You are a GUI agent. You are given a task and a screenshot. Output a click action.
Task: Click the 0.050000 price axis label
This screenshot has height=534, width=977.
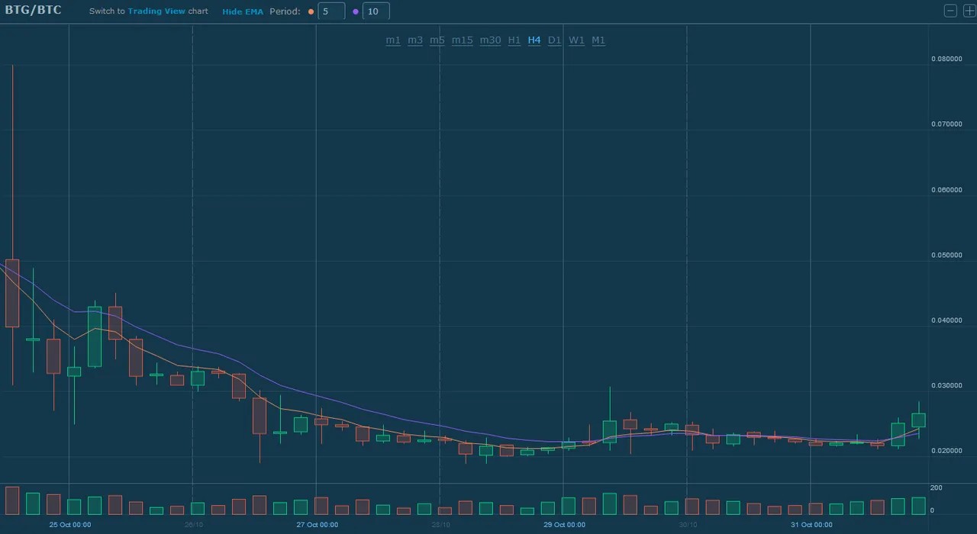[x=946, y=255]
